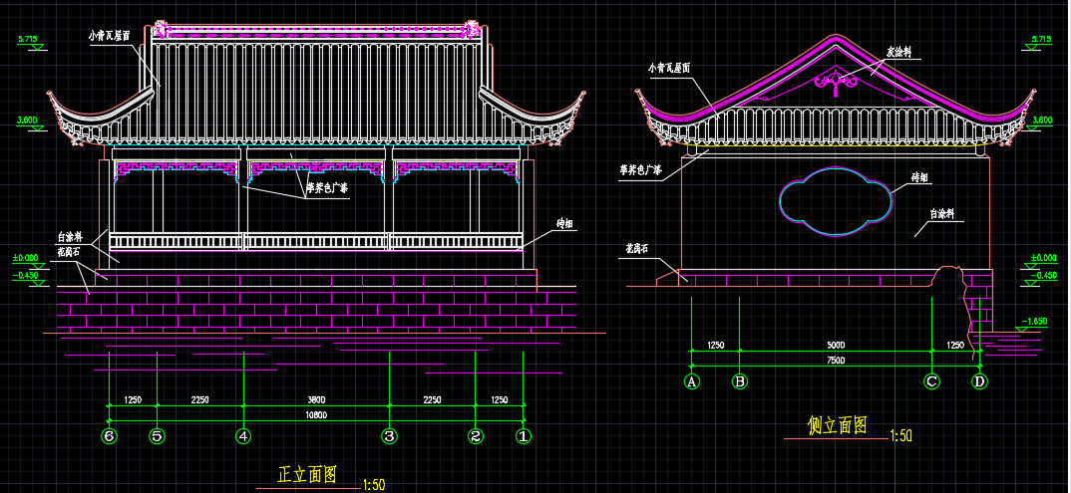Select the 3.600 elevation mark on the left

27,120
